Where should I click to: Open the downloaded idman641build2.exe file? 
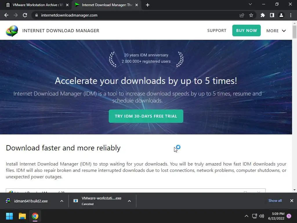(x=31, y=201)
